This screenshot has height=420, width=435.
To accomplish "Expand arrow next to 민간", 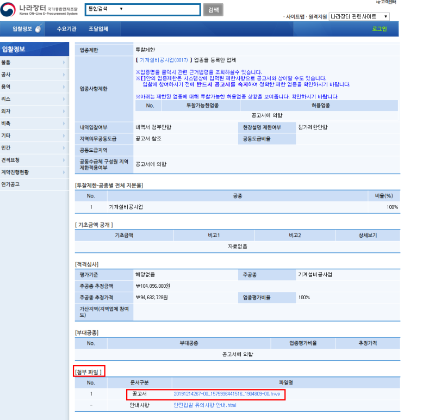I will (x=64, y=148).
